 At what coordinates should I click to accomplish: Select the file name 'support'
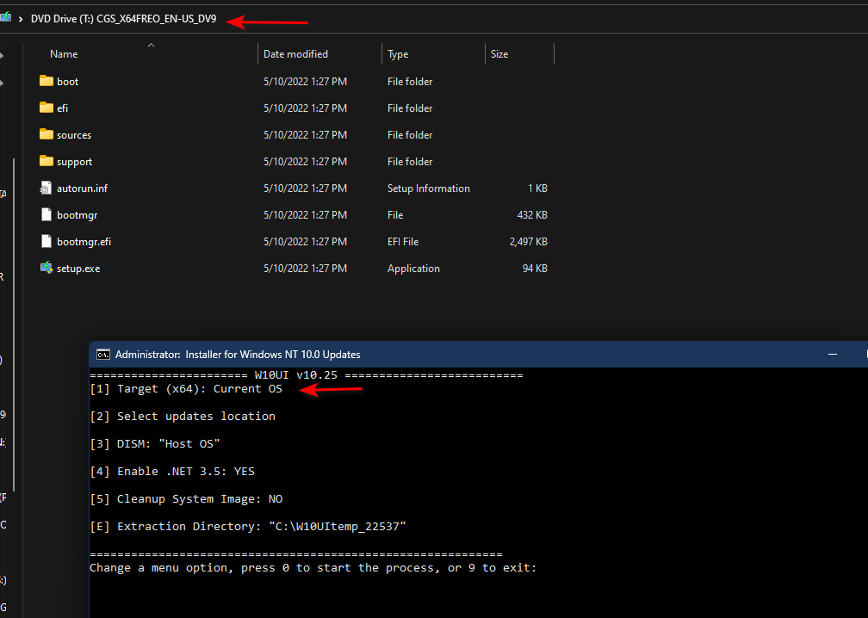click(x=74, y=162)
